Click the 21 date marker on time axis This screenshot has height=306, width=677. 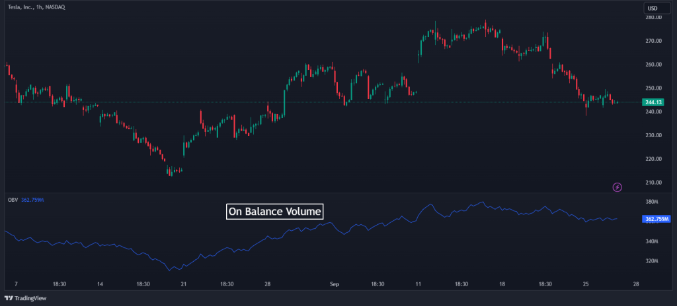click(x=185, y=284)
